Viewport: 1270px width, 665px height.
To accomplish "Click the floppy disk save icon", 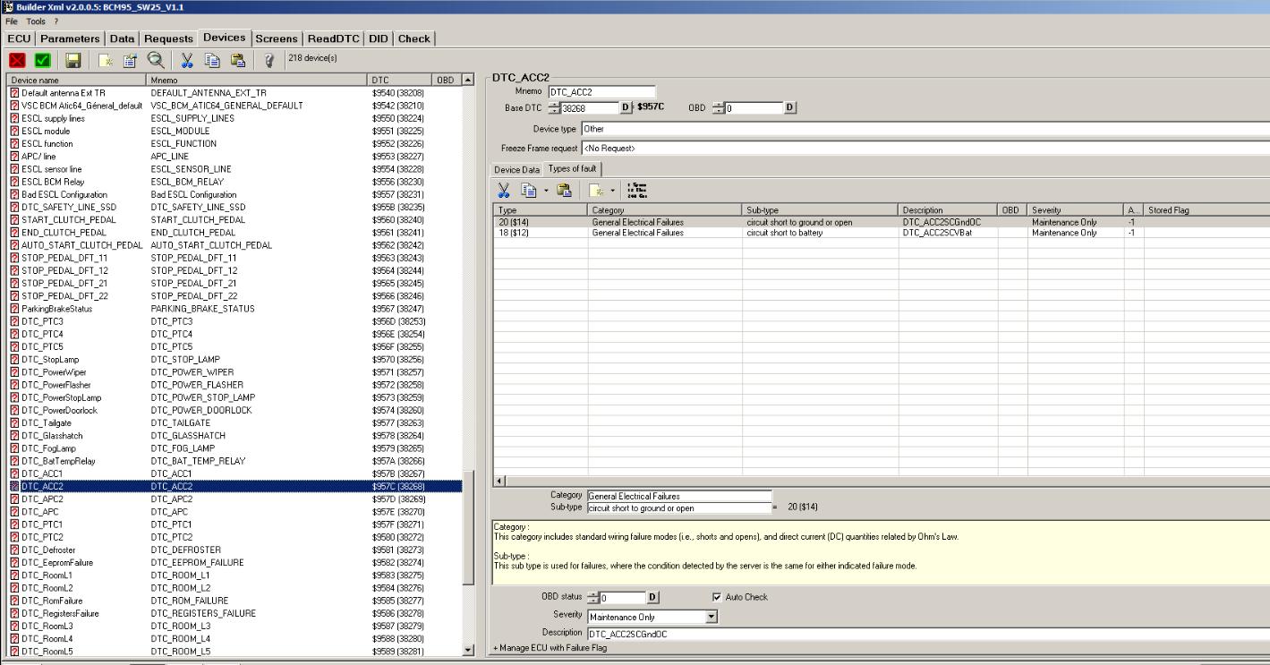I will point(73,60).
